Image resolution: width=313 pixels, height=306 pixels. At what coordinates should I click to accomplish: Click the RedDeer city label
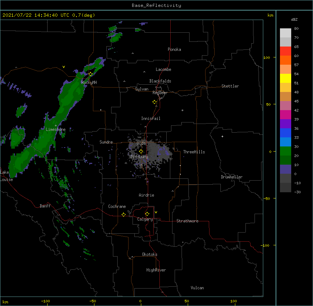click(x=160, y=93)
